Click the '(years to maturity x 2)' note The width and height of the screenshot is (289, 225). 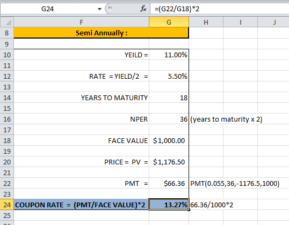coord(226,119)
